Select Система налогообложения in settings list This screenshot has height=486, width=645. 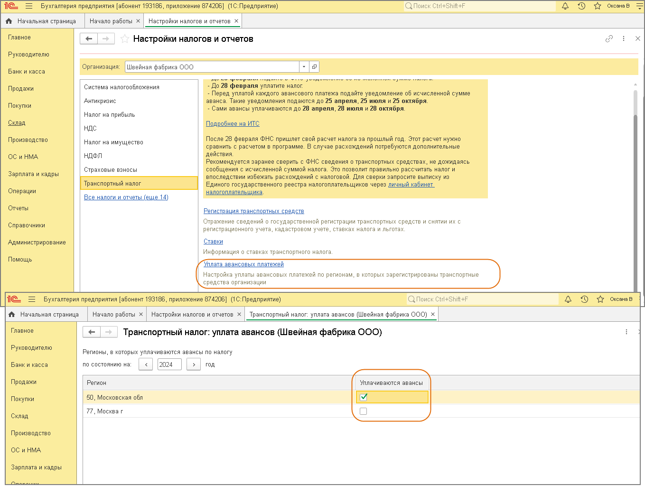pyautogui.click(x=139, y=87)
